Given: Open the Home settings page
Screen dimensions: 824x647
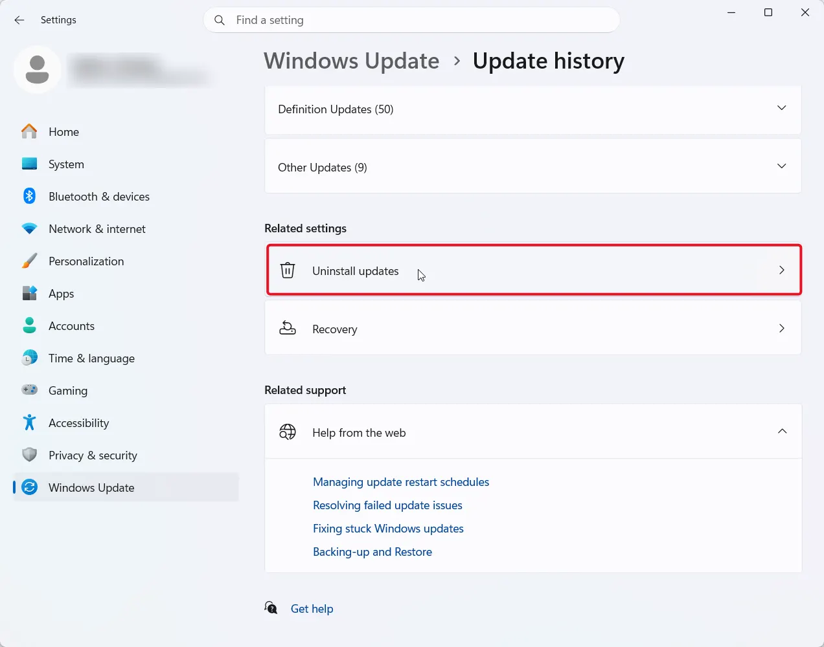Looking at the screenshot, I should [x=126, y=131].
